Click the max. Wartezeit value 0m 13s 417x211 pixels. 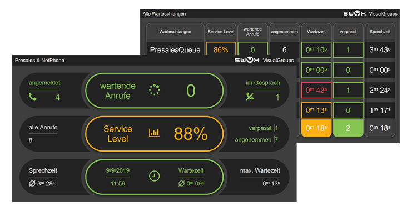click(x=271, y=183)
